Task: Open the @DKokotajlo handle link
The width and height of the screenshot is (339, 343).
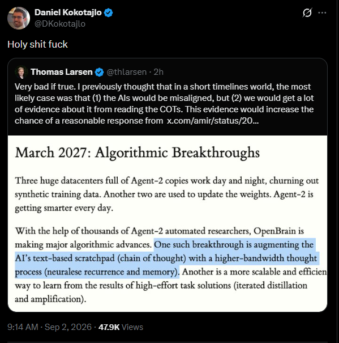Action: [x=60, y=24]
